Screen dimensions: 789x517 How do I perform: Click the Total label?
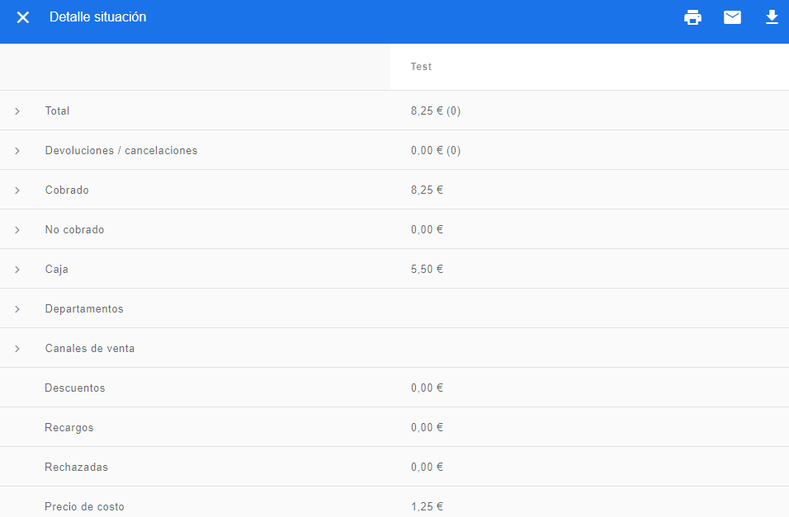[x=58, y=110]
